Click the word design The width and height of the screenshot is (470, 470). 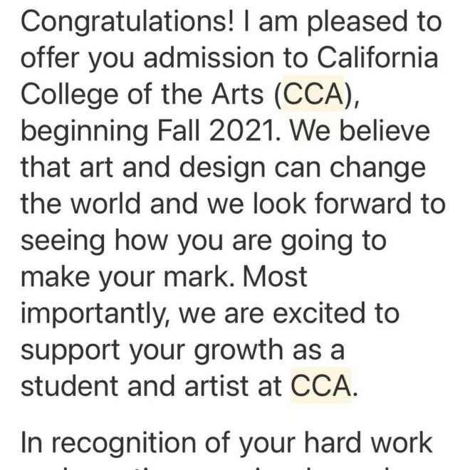pos(222,169)
